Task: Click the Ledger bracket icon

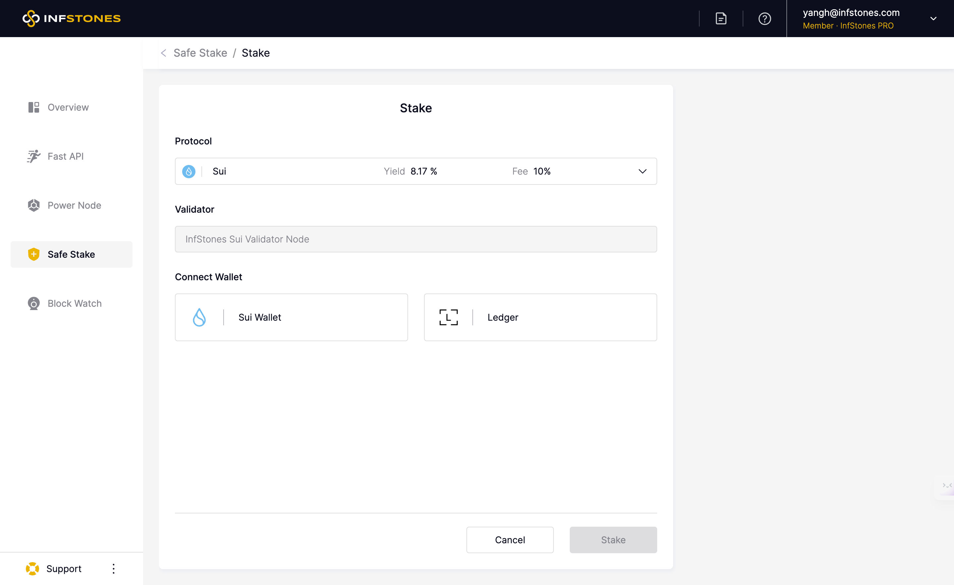Action: click(x=449, y=317)
